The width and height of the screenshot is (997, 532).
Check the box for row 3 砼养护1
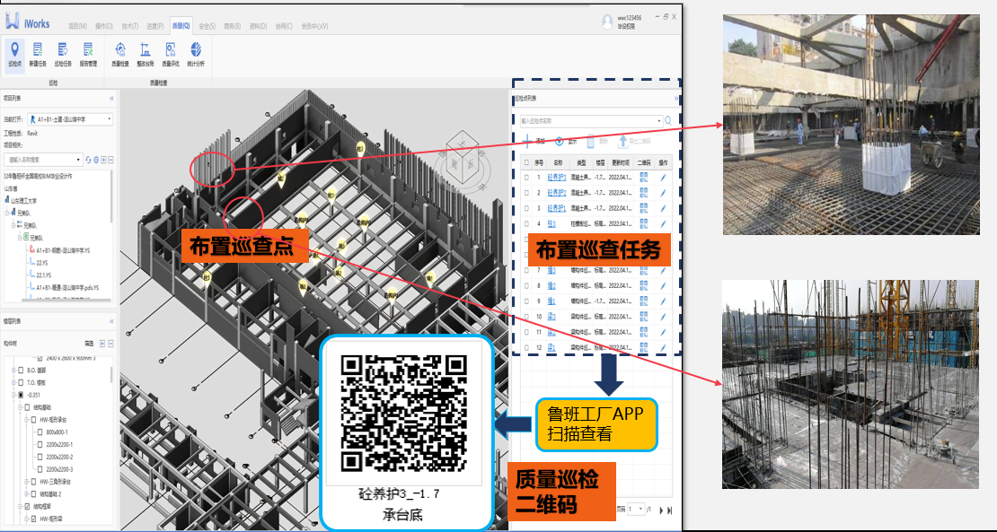click(526, 208)
